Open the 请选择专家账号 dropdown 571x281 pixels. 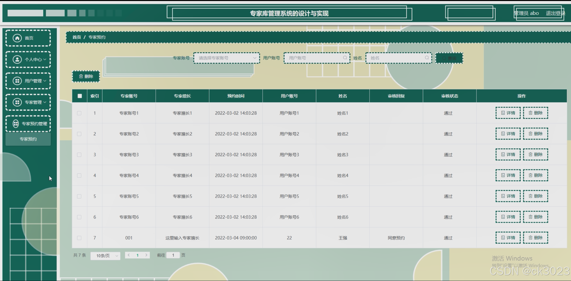226,58
